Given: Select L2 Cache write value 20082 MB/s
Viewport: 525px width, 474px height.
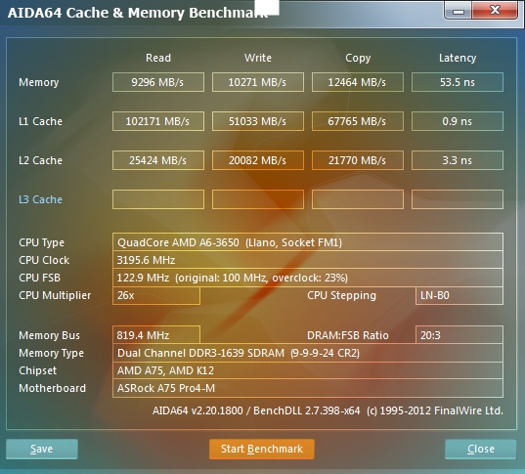Looking at the screenshot, I should click(x=258, y=160).
